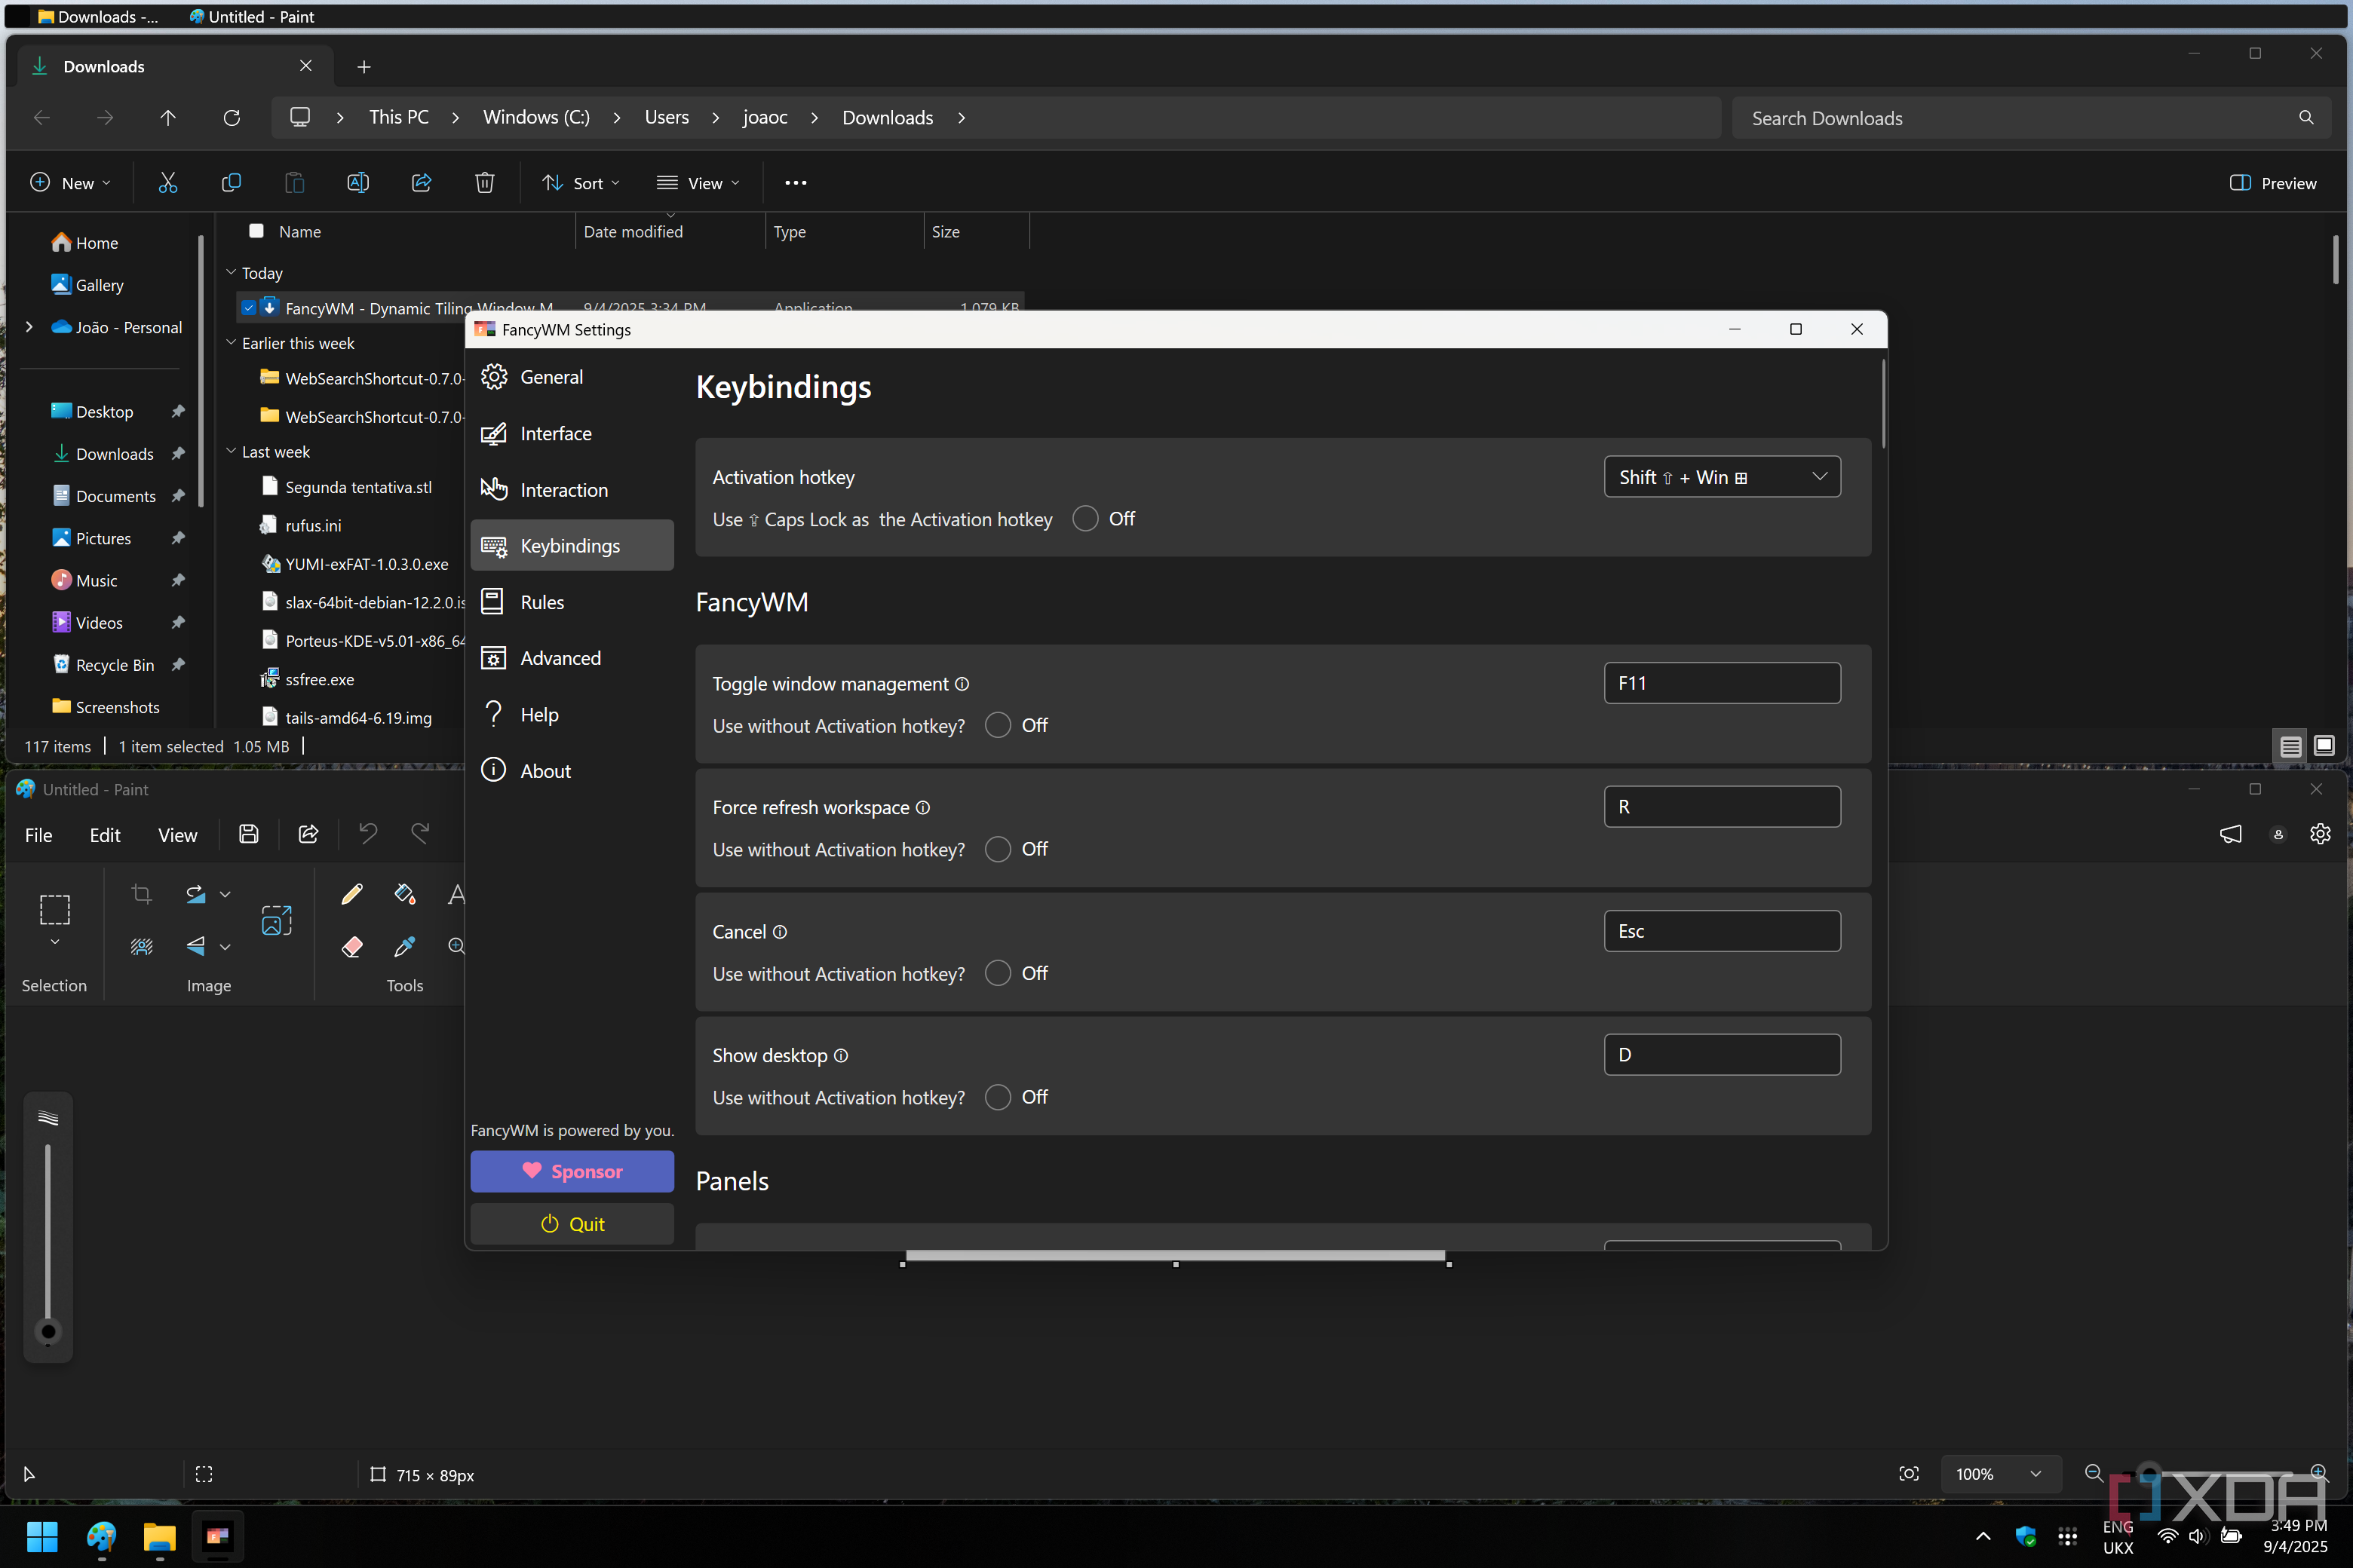The image size is (2353, 1568).
Task: Open the New dropdown in File Explorer
Action: pyautogui.click(x=70, y=183)
